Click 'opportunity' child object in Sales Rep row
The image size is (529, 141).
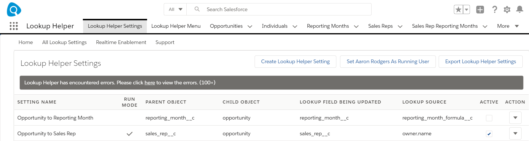(x=237, y=134)
